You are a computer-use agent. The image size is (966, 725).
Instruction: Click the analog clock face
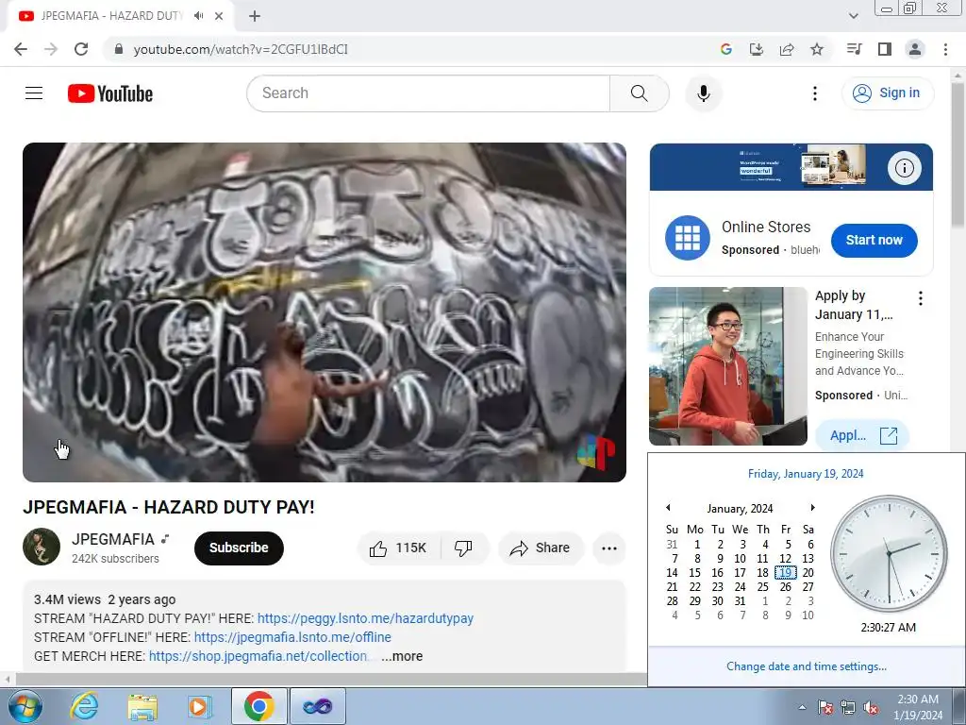(x=889, y=553)
